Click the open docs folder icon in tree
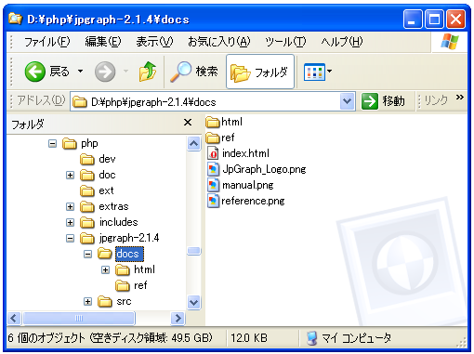 [x=105, y=254]
